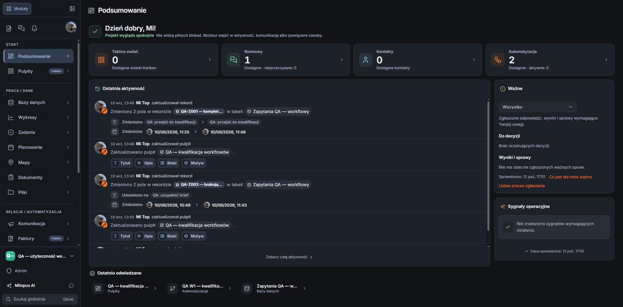The width and height of the screenshot is (623, 307).
Task: Open QA — kwalifikacja recently visited Pulpity item
Action: 125,288
